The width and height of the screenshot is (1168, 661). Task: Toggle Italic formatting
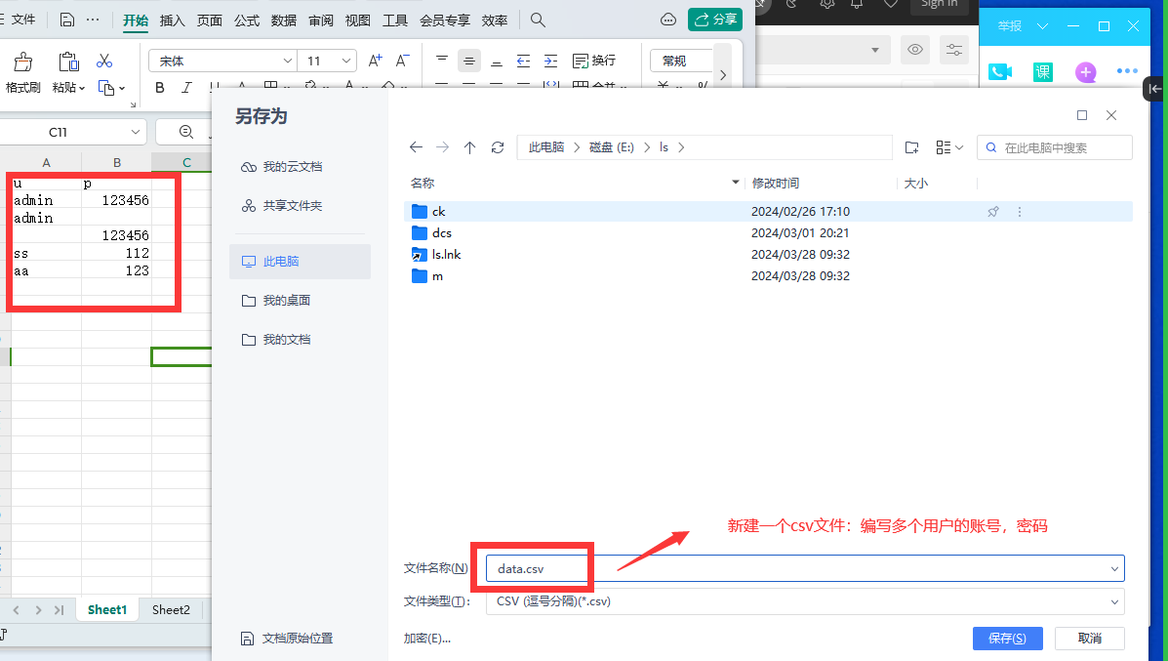click(186, 88)
